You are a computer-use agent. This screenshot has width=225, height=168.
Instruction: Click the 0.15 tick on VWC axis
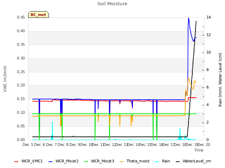[21, 99]
